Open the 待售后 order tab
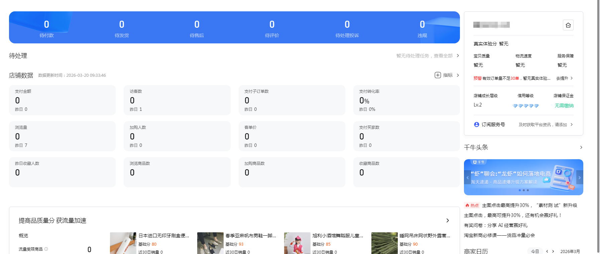This screenshot has width=600, height=254. click(x=197, y=28)
